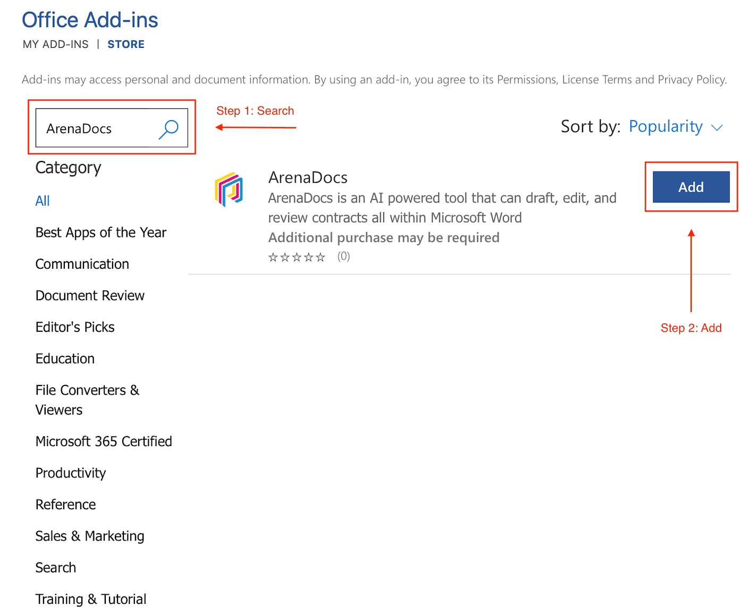Select the Sales & Marketing category
The width and height of the screenshot is (743, 615).
click(89, 536)
